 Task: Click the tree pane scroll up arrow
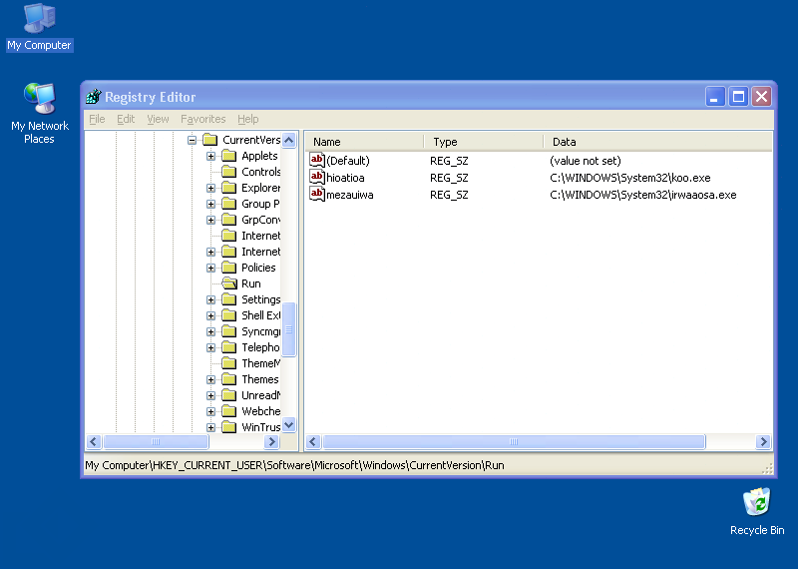(x=289, y=140)
